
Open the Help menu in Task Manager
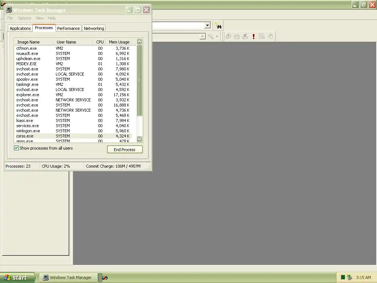52,18
